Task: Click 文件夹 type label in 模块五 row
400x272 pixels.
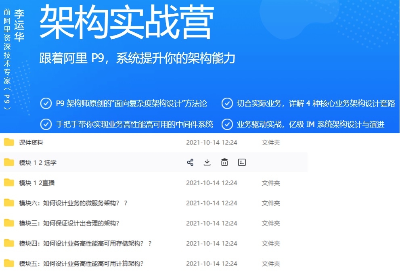Action: pos(271,264)
